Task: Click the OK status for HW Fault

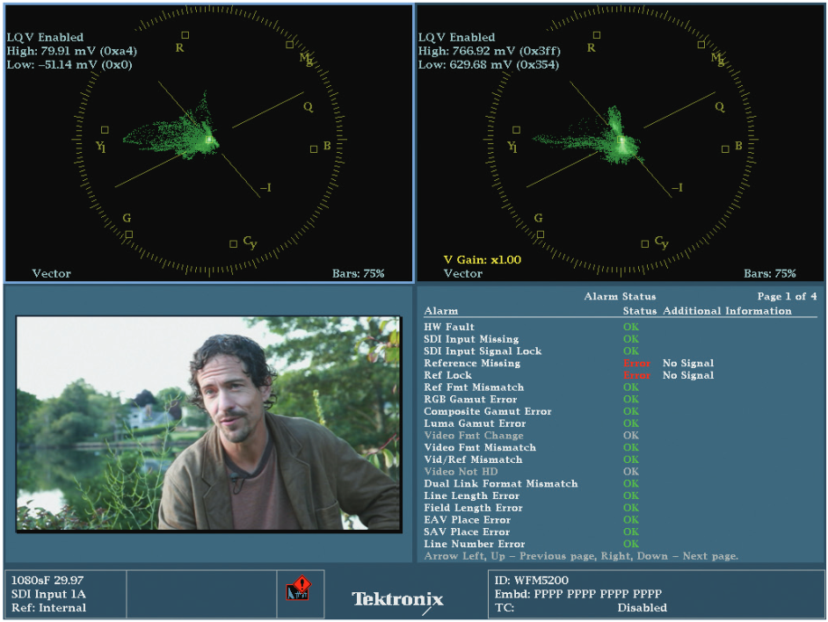Action: (x=630, y=327)
